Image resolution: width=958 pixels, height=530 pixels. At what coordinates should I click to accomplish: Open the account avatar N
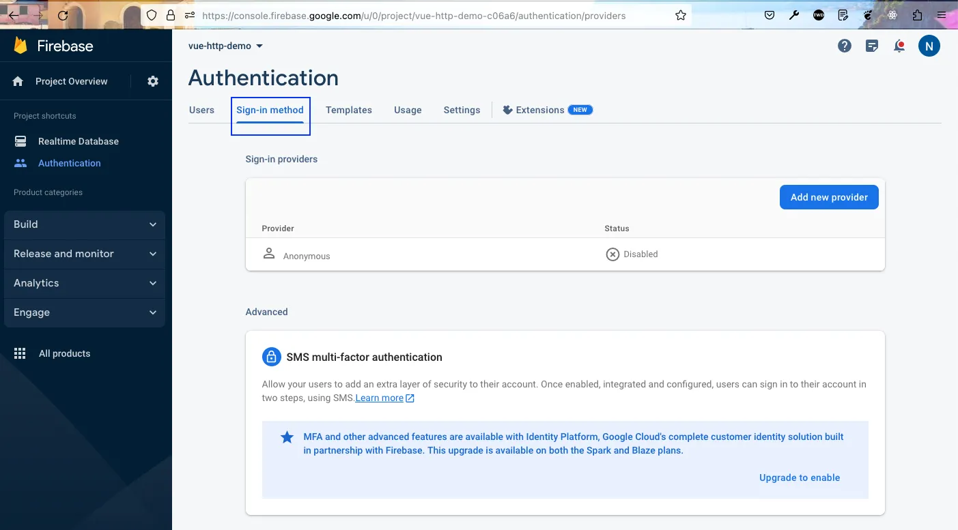pyautogui.click(x=929, y=46)
